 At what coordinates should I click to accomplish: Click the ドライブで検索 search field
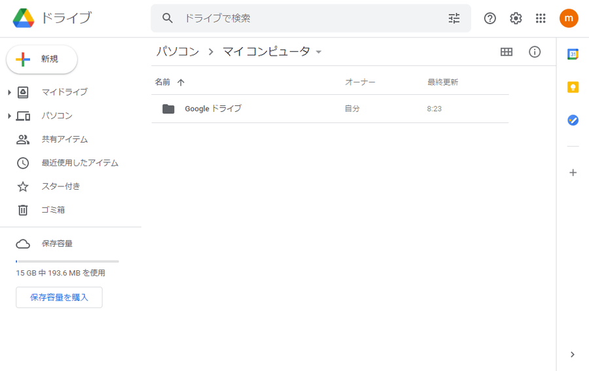point(311,18)
